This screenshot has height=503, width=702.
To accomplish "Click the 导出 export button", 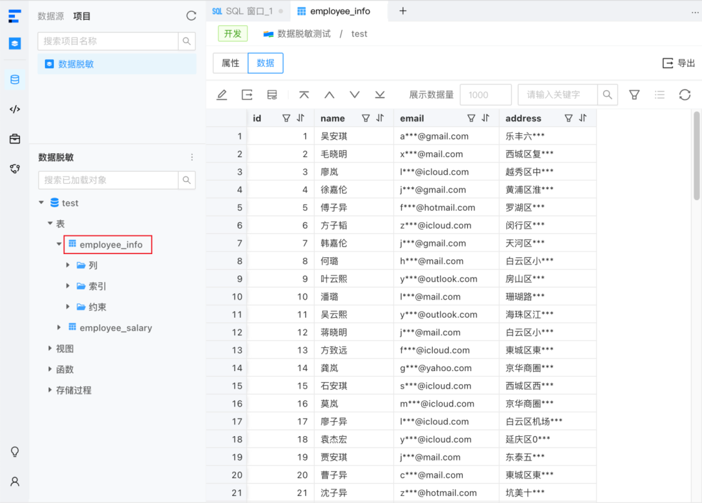I will tap(679, 63).
